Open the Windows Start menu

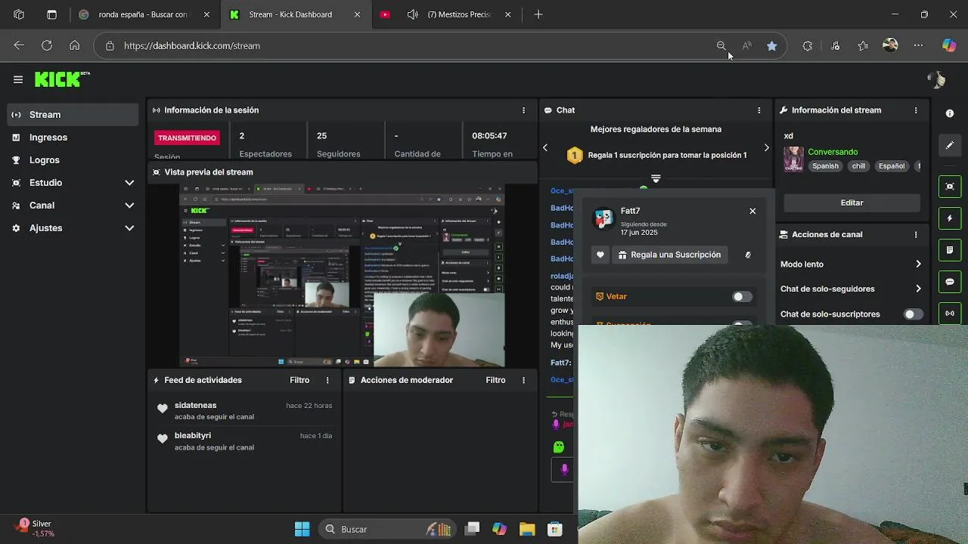point(302,529)
